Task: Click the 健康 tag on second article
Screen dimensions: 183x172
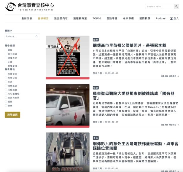Action: coord(96,88)
